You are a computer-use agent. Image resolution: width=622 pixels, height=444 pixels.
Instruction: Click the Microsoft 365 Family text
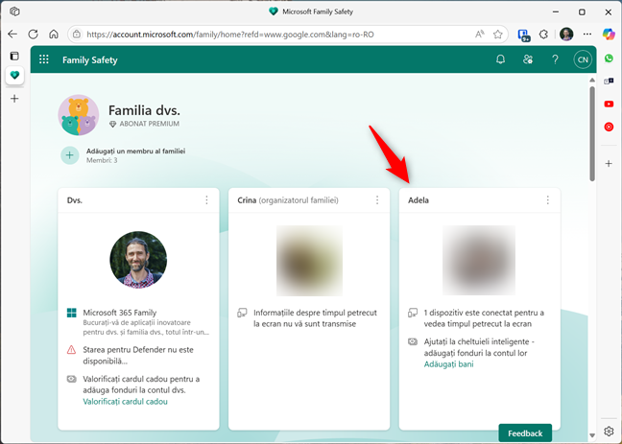(x=119, y=313)
